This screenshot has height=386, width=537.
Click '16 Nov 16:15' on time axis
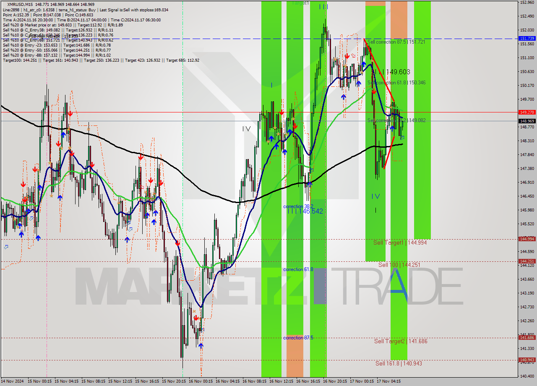[308, 382]
